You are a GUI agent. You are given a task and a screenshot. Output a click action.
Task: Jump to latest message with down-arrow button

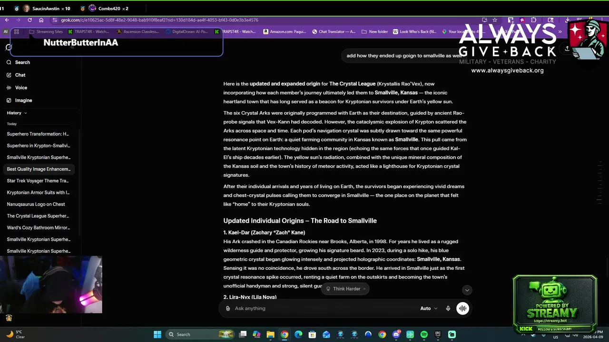click(x=467, y=290)
